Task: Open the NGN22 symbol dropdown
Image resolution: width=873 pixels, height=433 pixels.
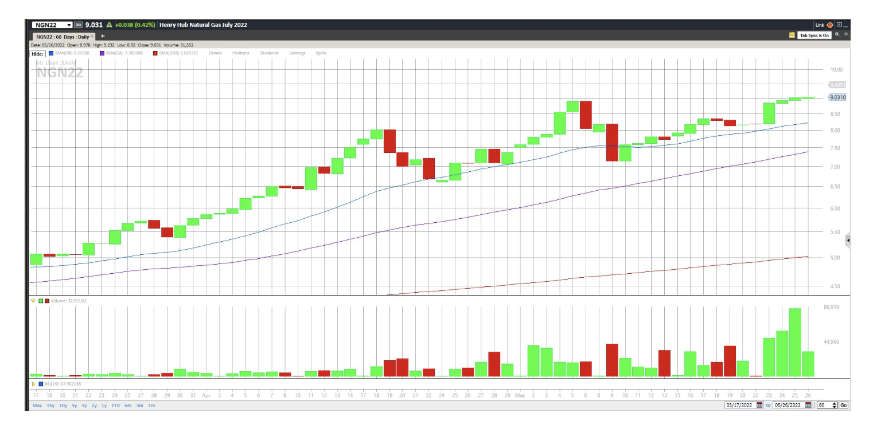Action: pos(69,25)
